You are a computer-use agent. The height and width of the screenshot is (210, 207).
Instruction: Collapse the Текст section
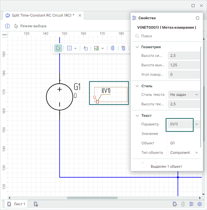(x=137, y=116)
